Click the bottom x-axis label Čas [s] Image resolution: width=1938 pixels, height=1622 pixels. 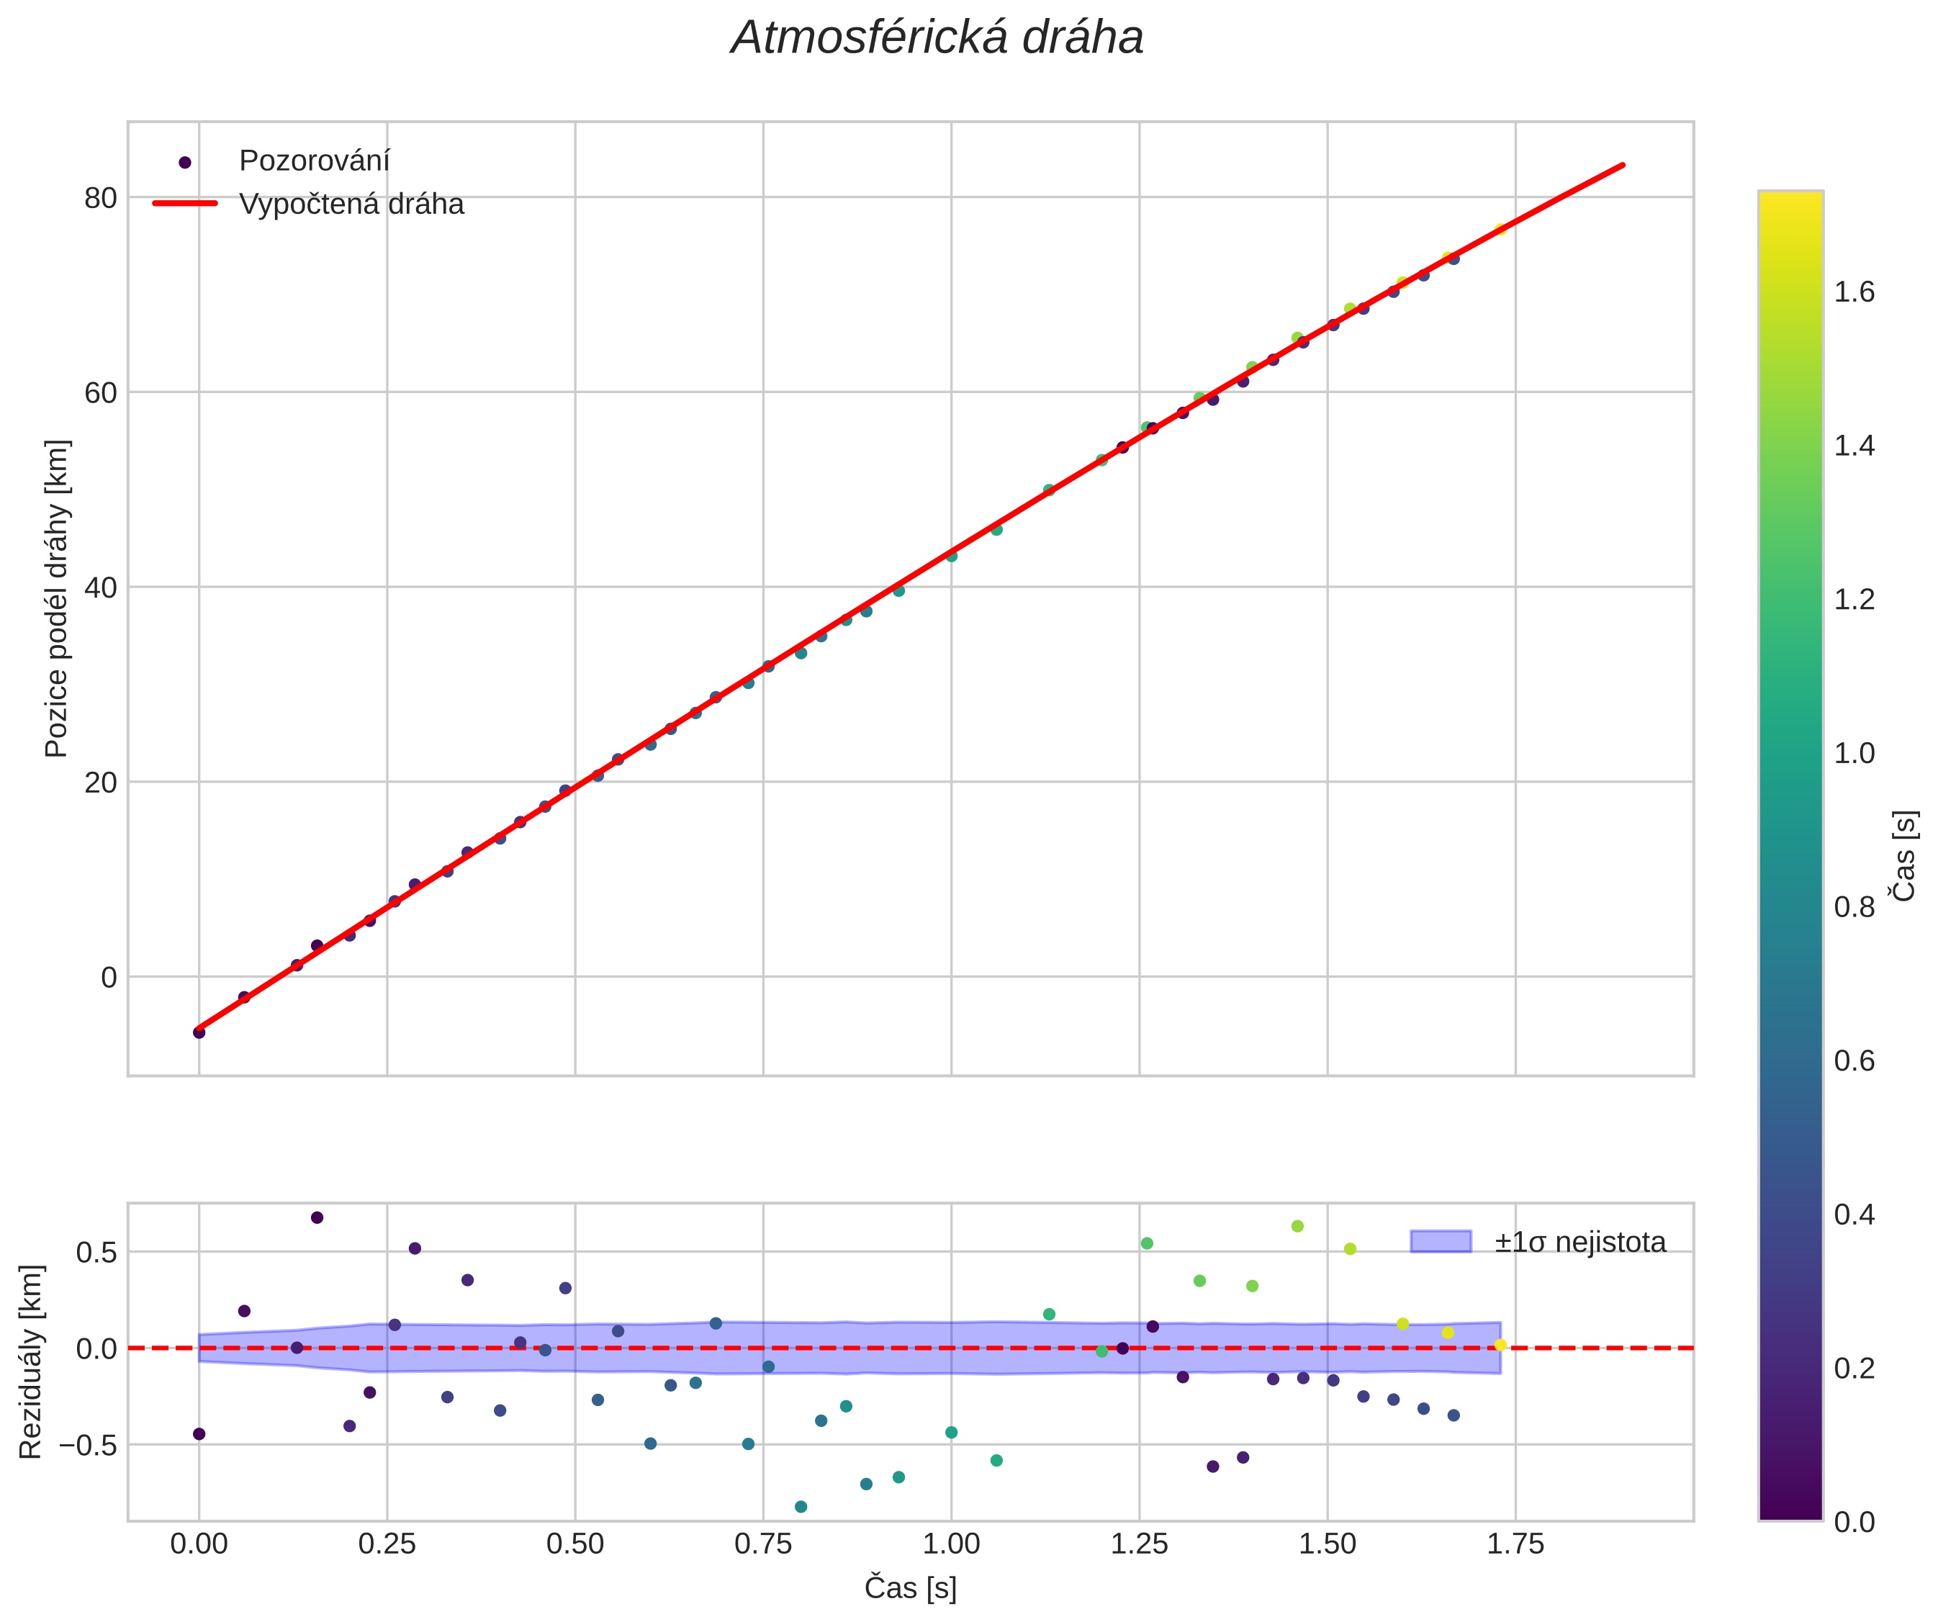coord(910,1588)
